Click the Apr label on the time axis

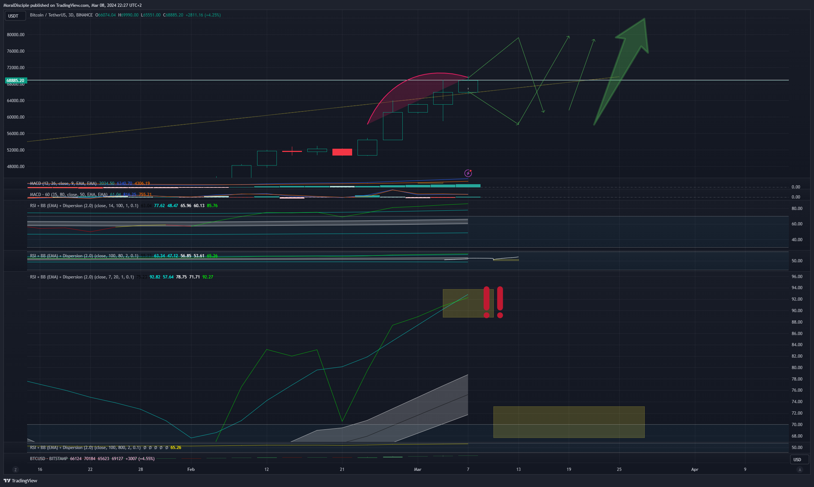click(x=695, y=469)
